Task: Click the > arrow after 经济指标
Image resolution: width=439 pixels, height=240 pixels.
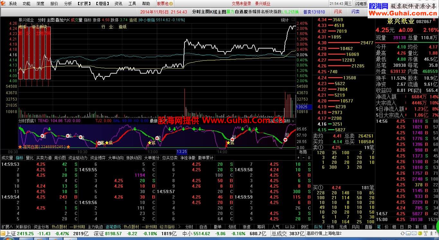Action: 179,227
